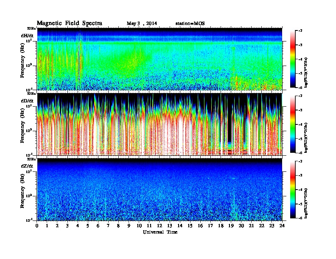Select the date text "May 3, 2014"
Image resolution: width=336 pixels, height=259 pixels.
pyautogui.click(x=142, y=23)
